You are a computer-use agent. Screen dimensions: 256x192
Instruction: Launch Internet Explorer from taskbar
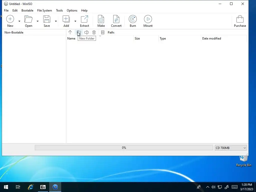point(30,187)
